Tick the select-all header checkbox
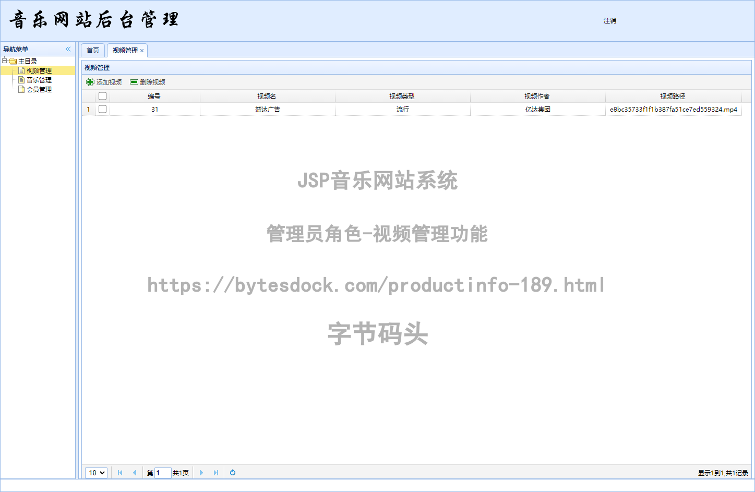755x492 pixels. click(103, 96)
